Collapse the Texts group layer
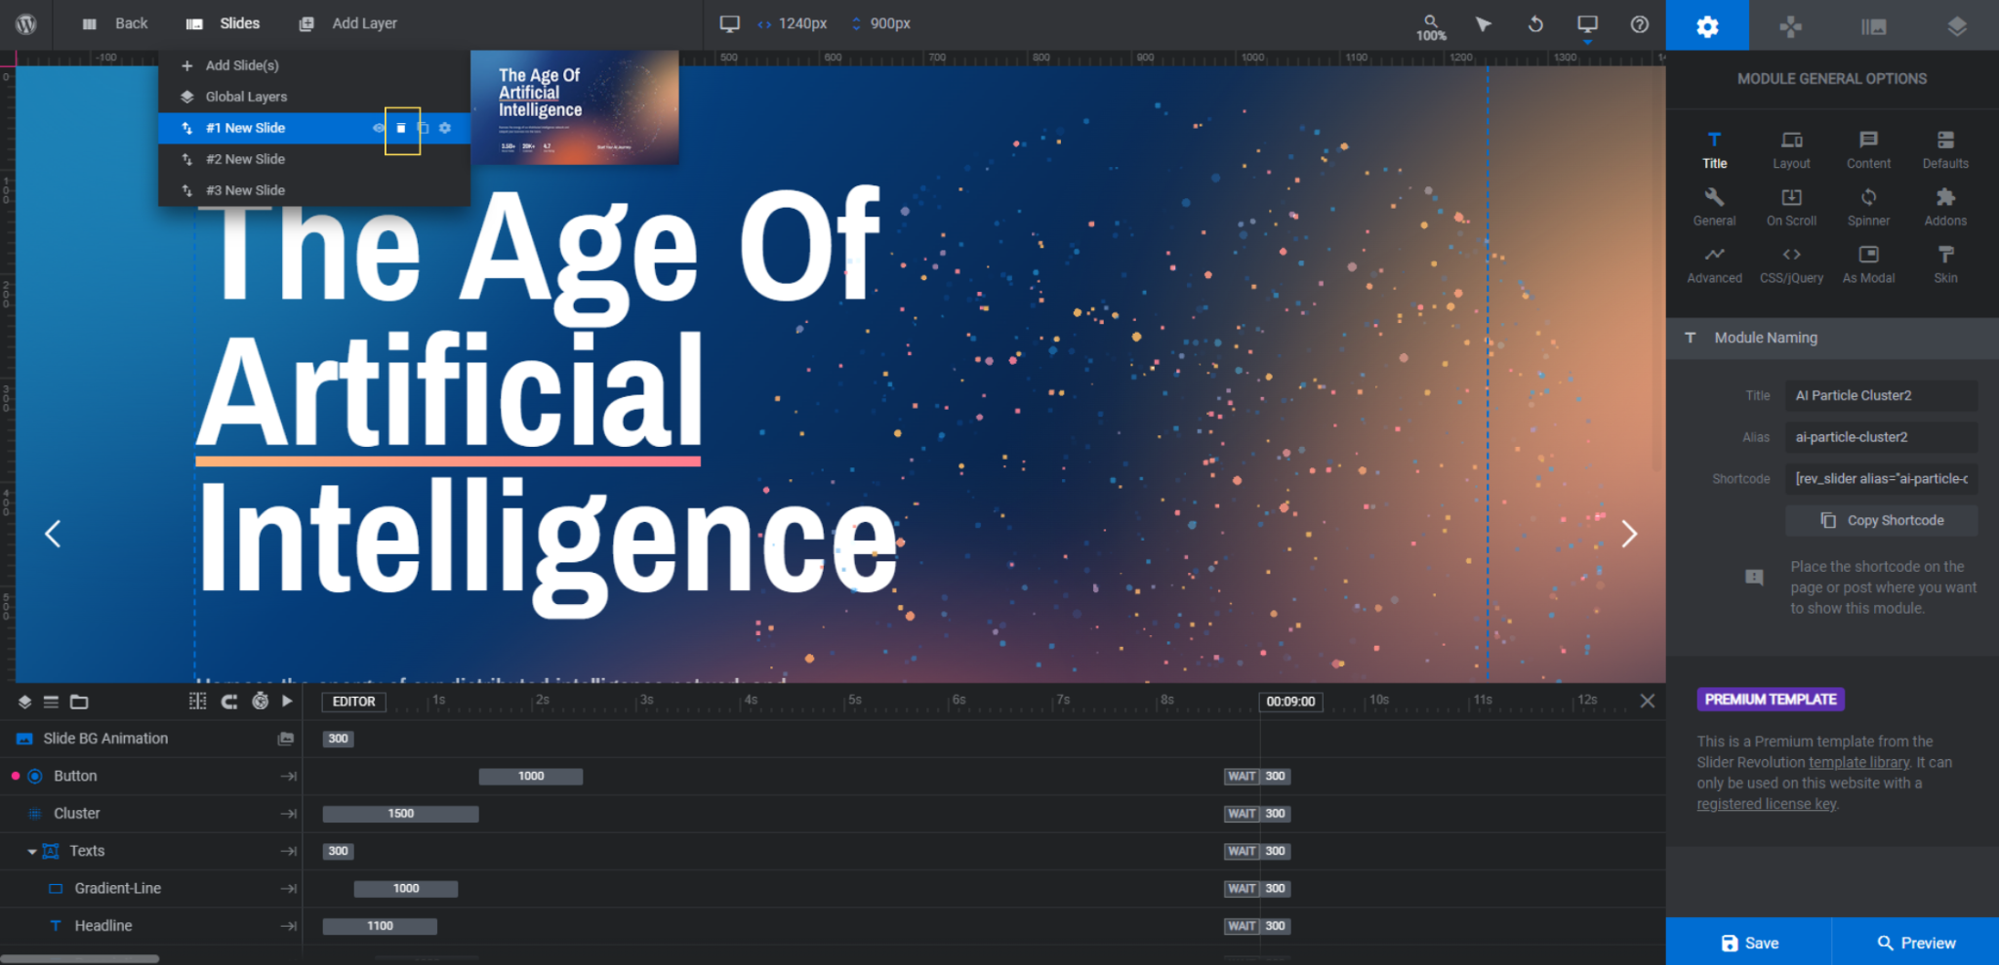This screenshot has width=1999, height=965. pyautogui.click(x=32, y=852)
